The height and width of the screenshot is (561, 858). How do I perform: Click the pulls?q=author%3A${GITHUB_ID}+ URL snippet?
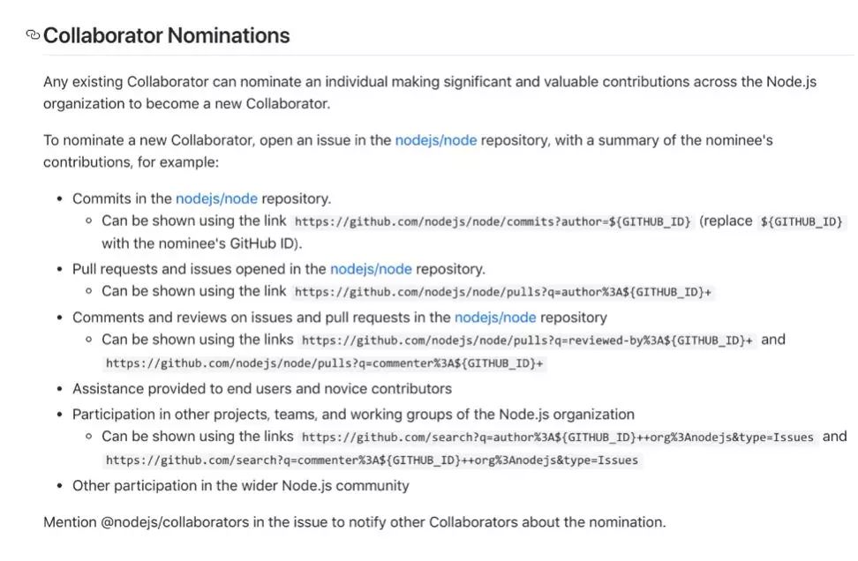503,292
